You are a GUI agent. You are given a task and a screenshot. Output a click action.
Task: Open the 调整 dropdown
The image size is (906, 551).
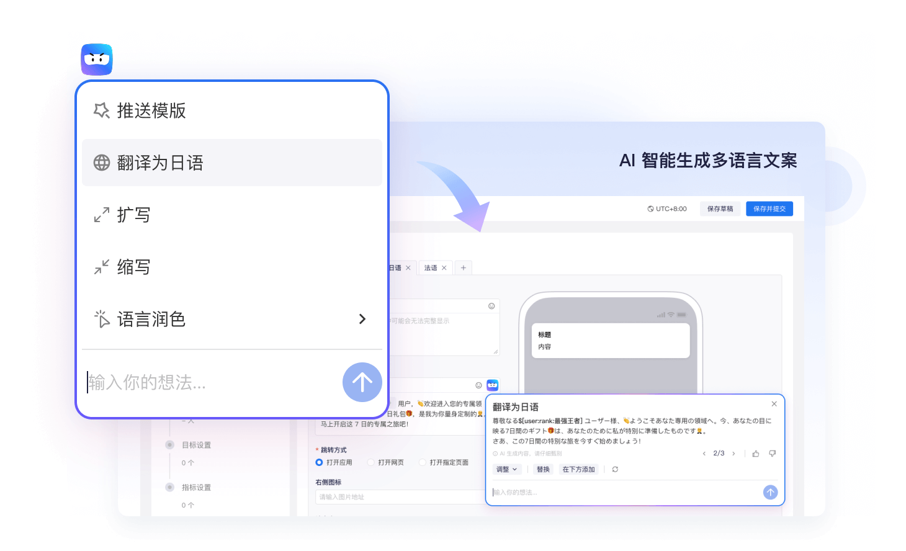(506, 470)
